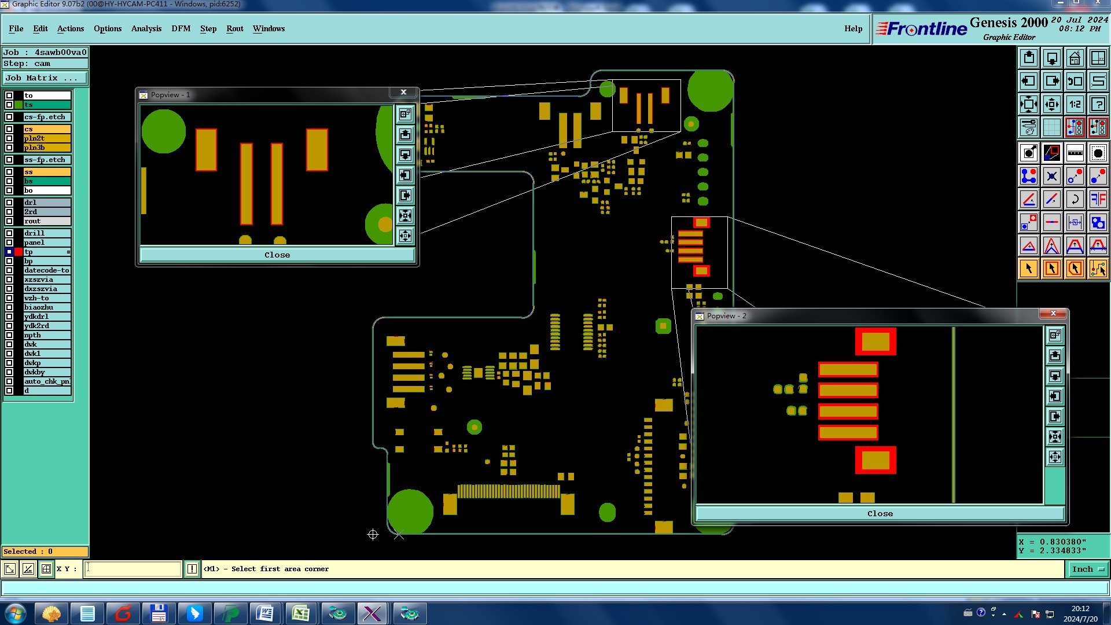This screenshot has height=625, width=1111.
Task: Open the Analysis menu
Action: tap(146, 28)
